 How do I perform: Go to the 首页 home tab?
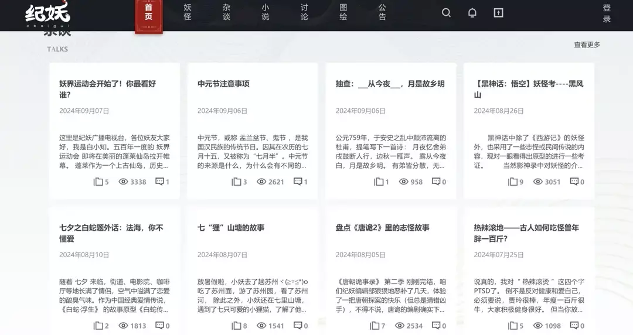149,12
